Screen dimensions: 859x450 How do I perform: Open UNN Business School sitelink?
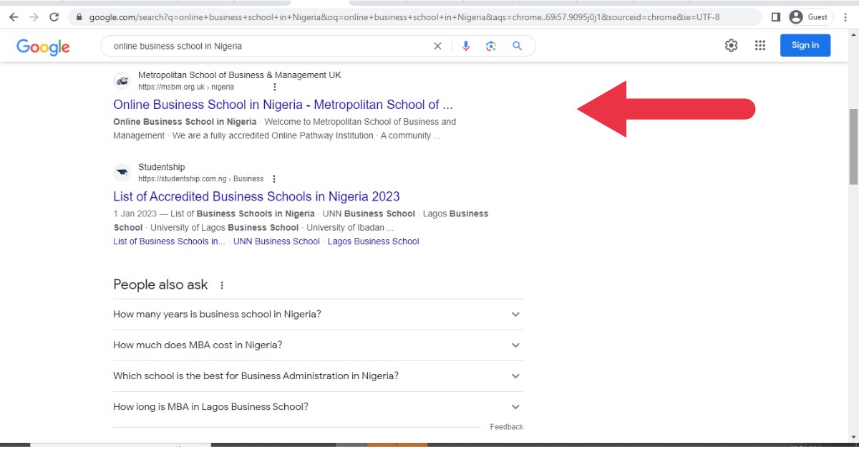[276, 241]
